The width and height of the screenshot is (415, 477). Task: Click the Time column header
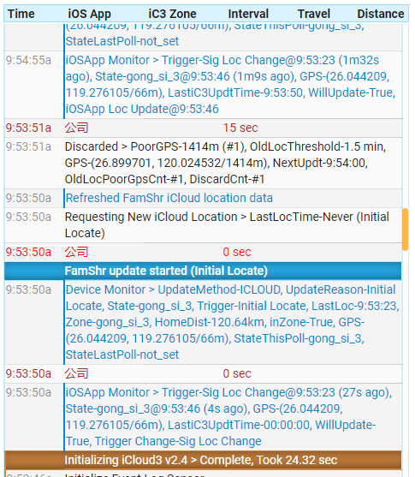(x=21, y=14)
